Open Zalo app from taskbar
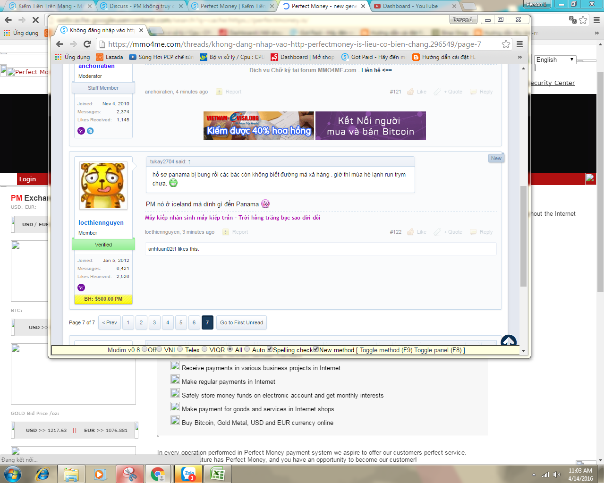Image resolution: width=604 pixels, height=483 pixels. (x=189, y=474)
